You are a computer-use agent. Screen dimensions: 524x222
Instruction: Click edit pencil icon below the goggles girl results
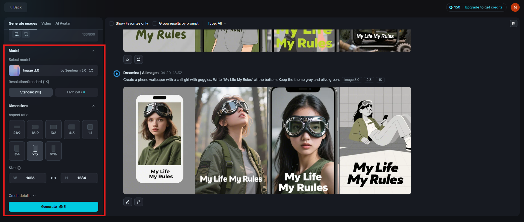click(x=128, y=202)
